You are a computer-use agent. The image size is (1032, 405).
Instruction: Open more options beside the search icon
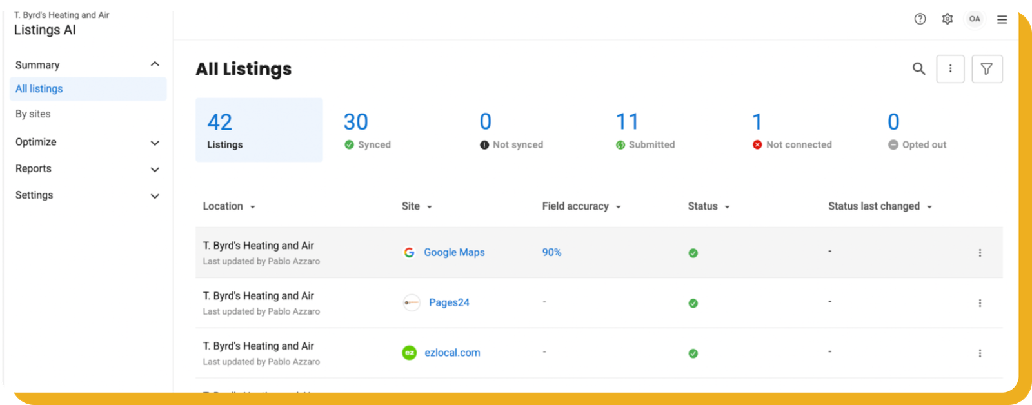[x=950, y=69]
